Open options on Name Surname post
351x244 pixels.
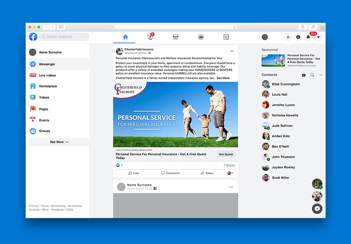click(x=231, y=187)
